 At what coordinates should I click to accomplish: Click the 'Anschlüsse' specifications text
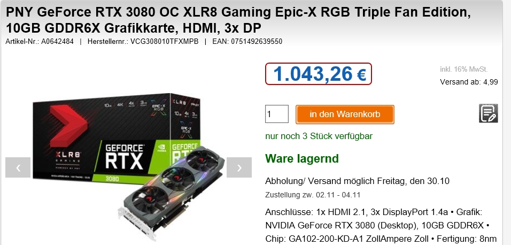coord(381,225)
